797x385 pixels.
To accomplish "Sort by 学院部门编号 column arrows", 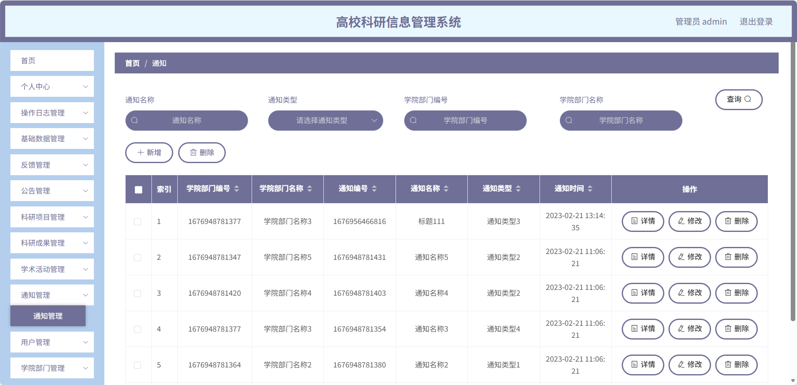I will click(x=237, y=189).
